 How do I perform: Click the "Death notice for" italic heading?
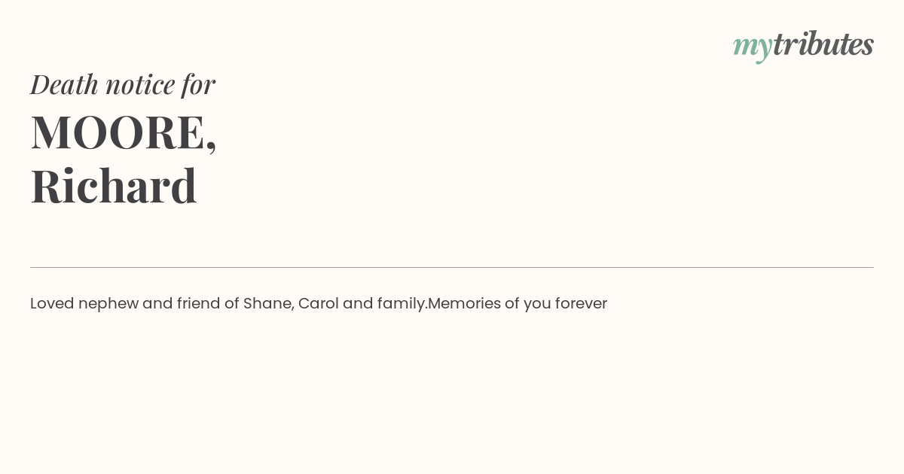click(123, 84)
